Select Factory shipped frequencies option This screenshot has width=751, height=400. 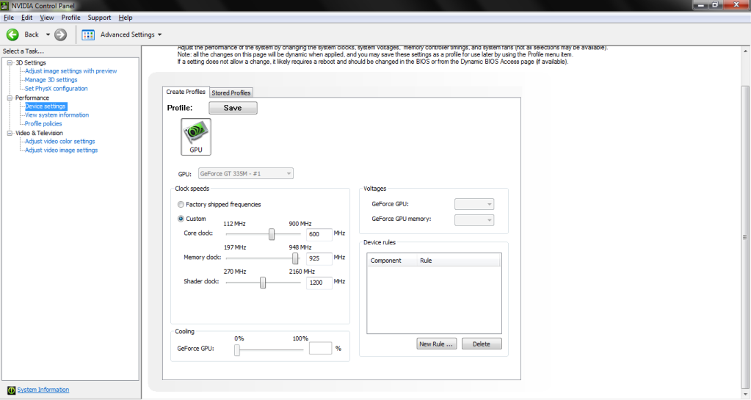click(181, 205)
